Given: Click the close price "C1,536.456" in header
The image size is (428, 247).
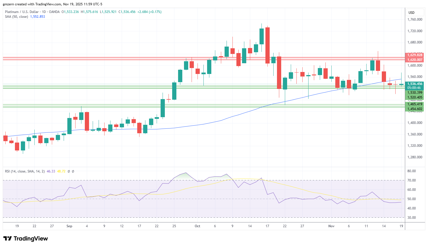Looking at the screenshot, I should click(127, 12).
